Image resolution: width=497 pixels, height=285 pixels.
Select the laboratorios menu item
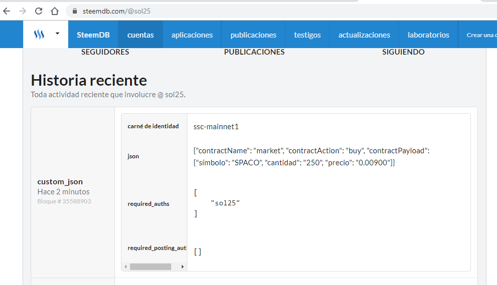[428, 35]
